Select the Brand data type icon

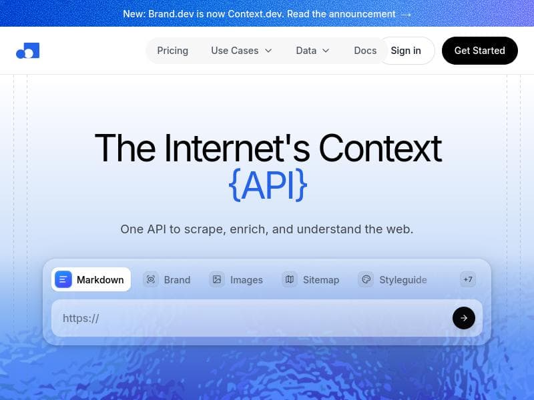click(x=151, y=279)
